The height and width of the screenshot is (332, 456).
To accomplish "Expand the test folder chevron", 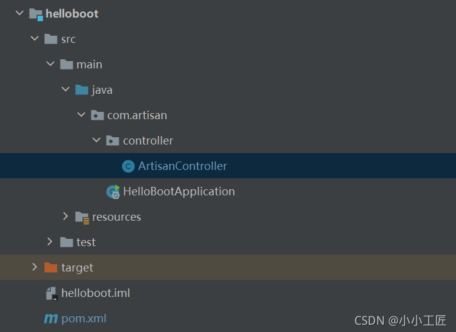I will 50,242.
